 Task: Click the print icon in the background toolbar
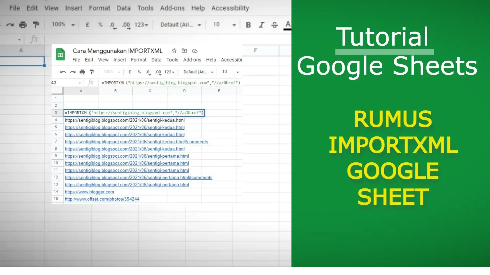point(23,25)
